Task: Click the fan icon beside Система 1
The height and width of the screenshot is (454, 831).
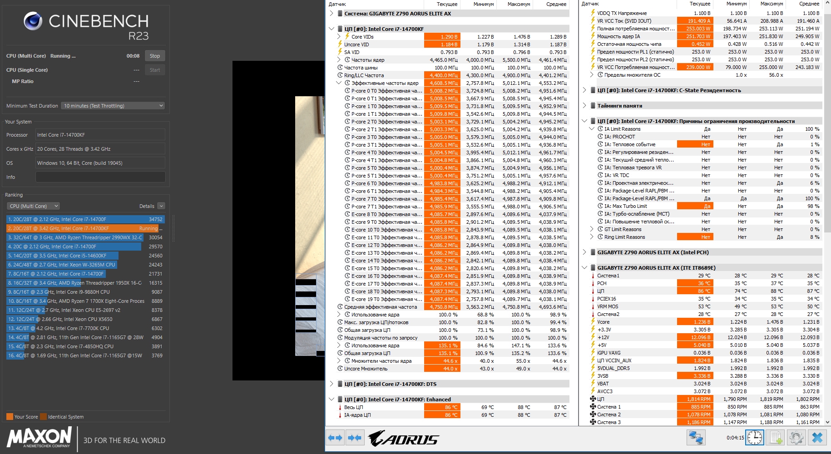Action: pyautogui.click(x=593, y=407)
